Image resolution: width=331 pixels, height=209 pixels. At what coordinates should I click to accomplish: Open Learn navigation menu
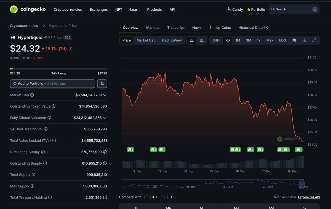click(x=135, y=9)
